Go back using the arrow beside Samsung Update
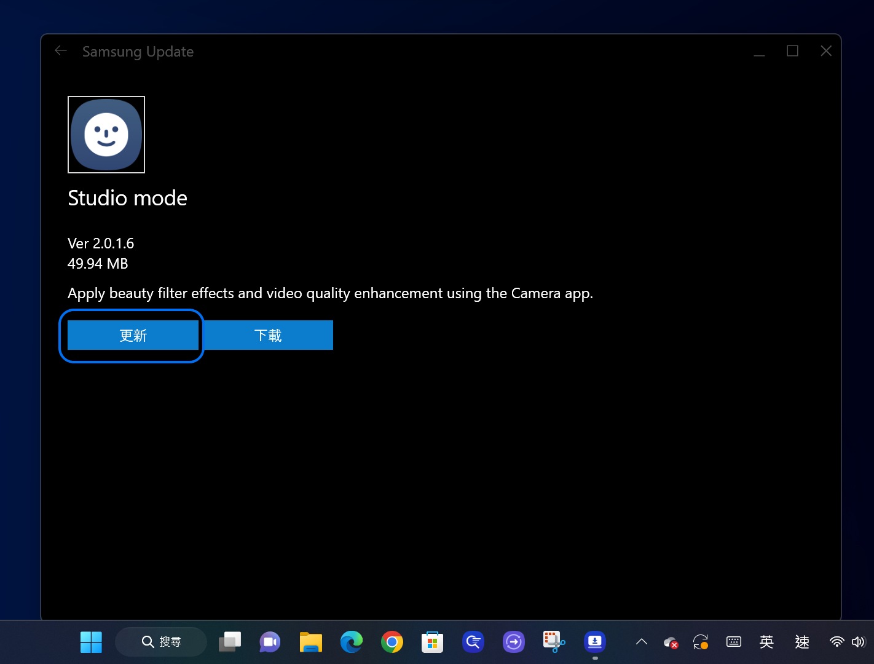The image size is (874, 664). point(61,51)
